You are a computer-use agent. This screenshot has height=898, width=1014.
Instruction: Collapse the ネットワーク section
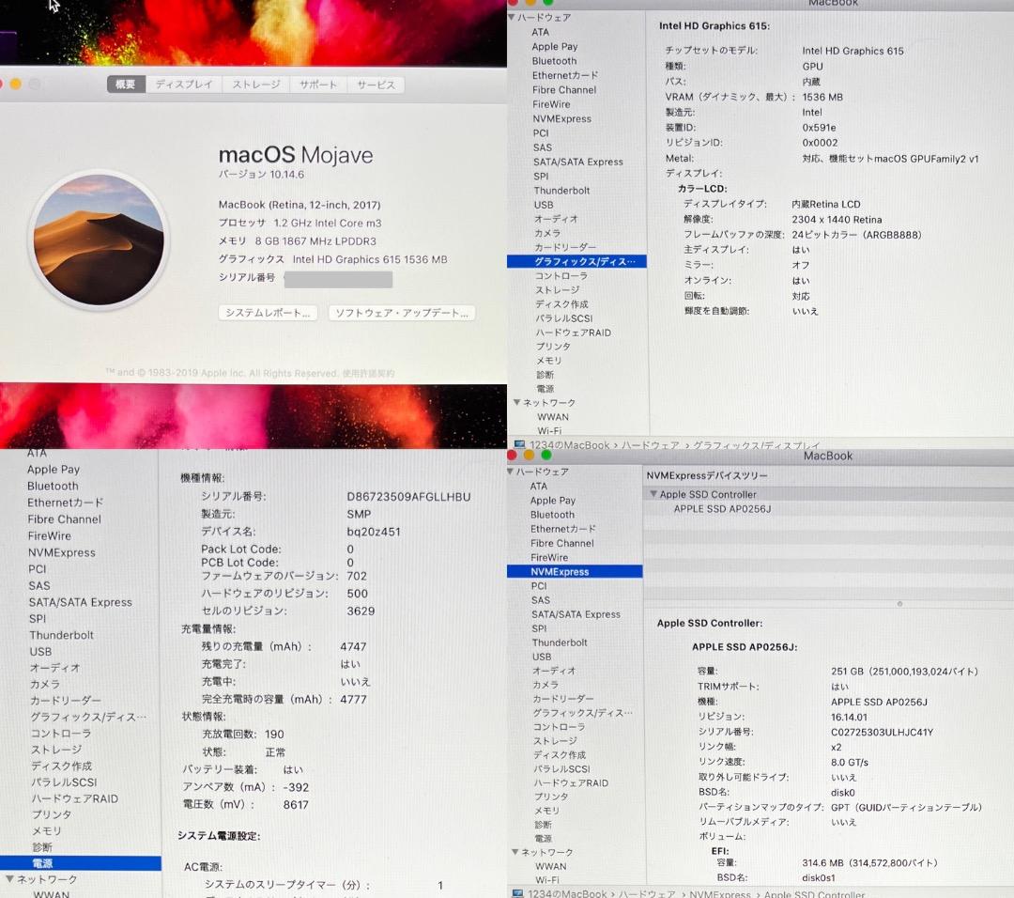516,402
